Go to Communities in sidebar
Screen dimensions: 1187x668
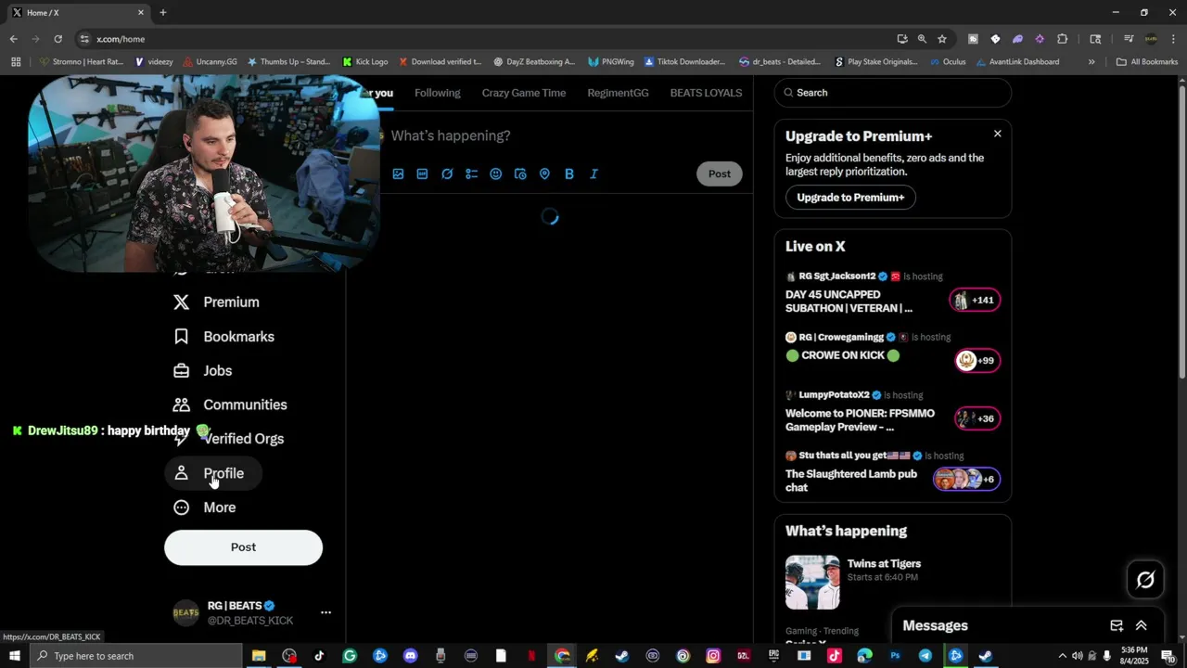tap(231, 405)
